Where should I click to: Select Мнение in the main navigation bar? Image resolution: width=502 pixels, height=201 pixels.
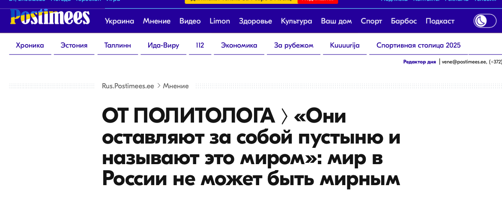(157, 21)
